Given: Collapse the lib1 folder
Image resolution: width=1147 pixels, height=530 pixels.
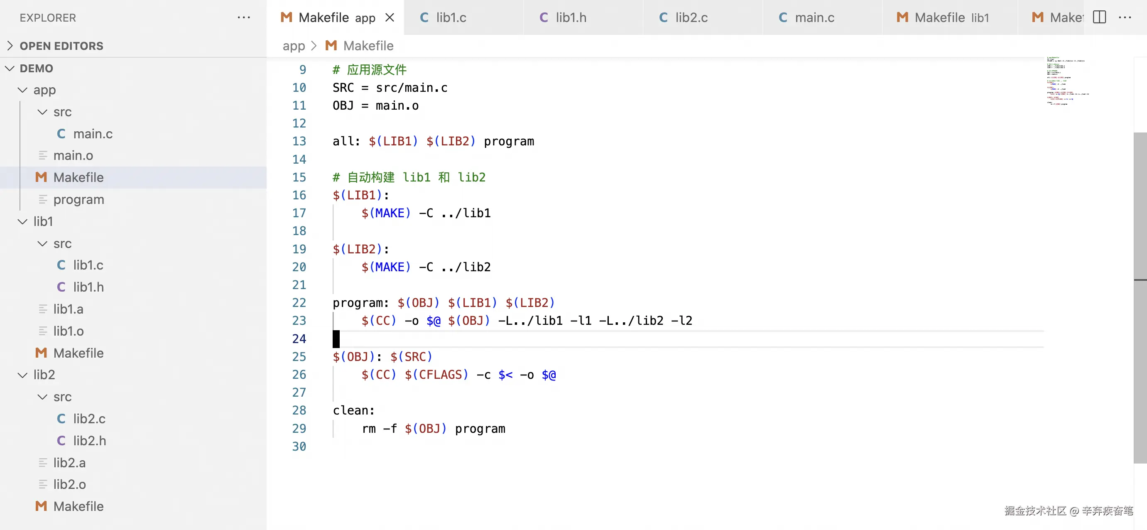Looking at the screenshot, I should 22,221.
